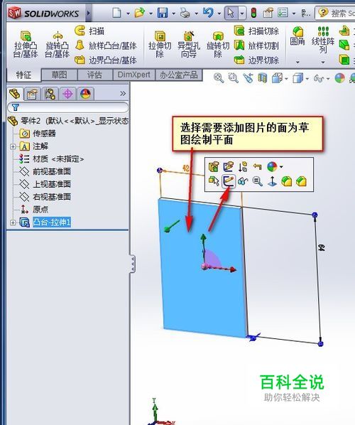Image resolution: width=355 pixels, height=425 pixels.
Task: Expand manager panel tabs with » chevron
Action: [x=123, y=94]
